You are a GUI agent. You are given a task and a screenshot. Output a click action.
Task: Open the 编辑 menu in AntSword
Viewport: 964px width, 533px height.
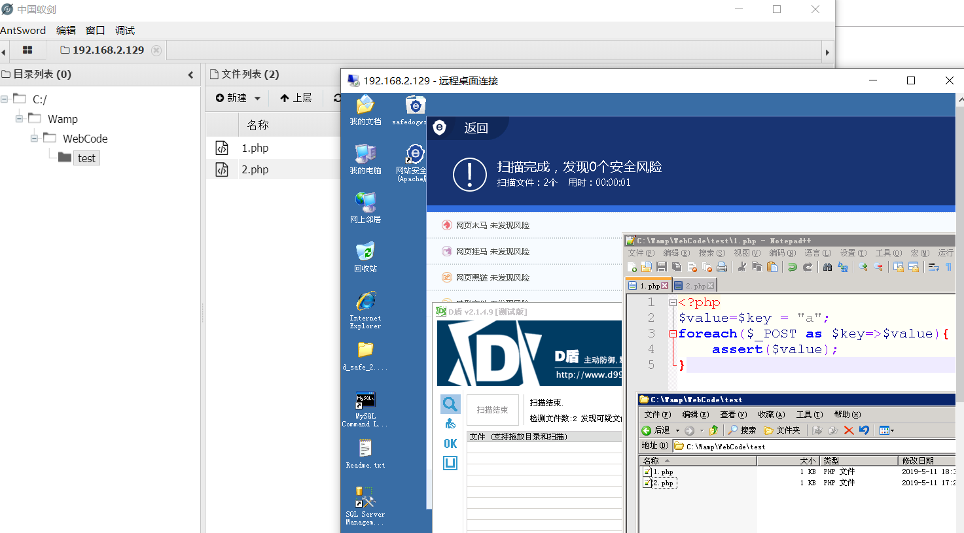[66, 31]
